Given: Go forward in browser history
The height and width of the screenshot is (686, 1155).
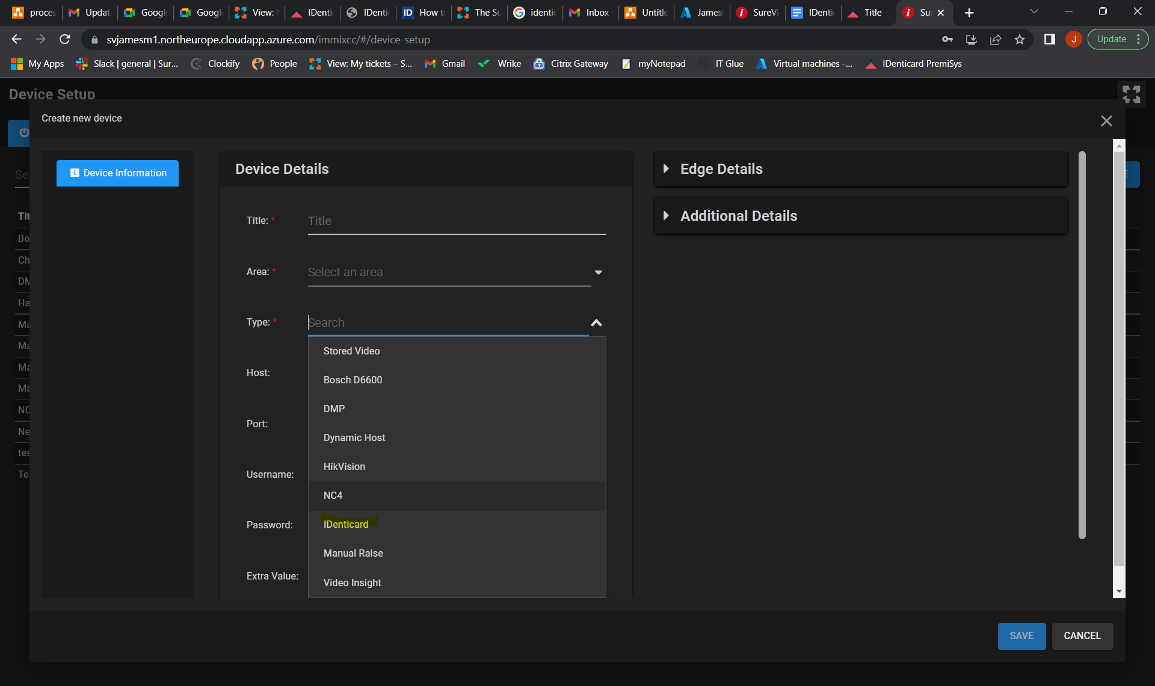Looking at the screenshot, I should pyautogui.click(x=40, y=40).
